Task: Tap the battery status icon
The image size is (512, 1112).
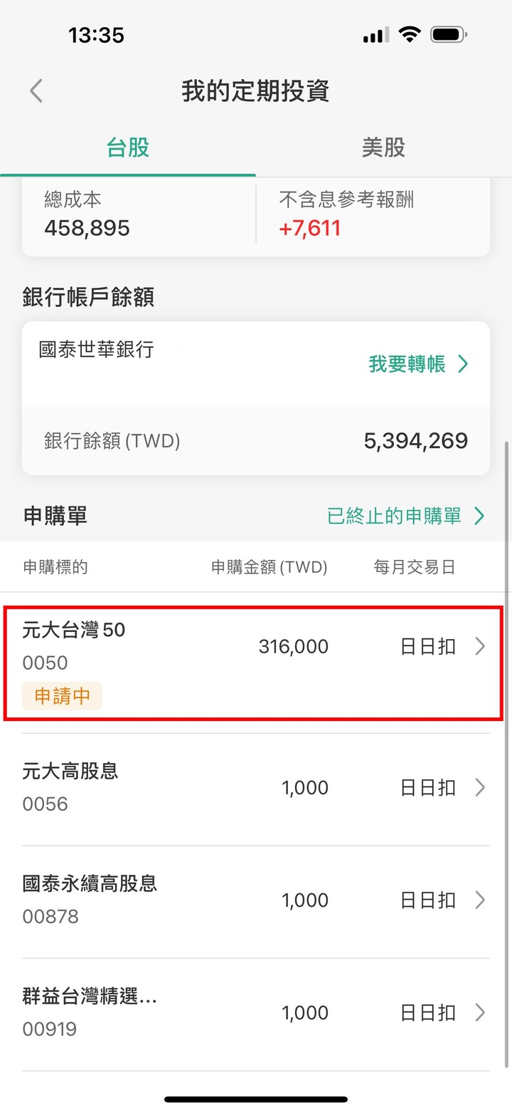Action: click(449, 33)
